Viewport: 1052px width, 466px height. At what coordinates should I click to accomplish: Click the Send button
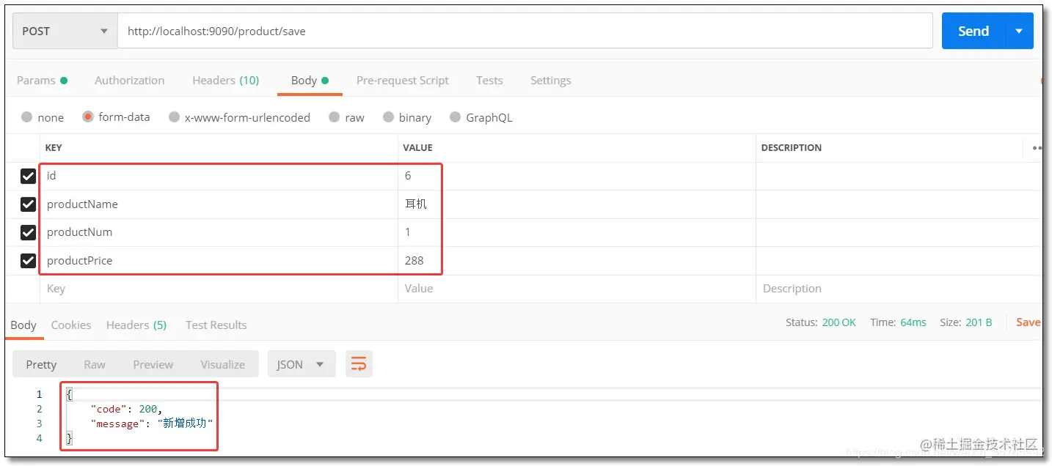[974, 31]
